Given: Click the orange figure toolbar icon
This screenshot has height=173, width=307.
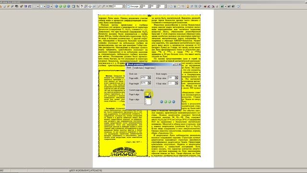Looking at the screenshot, I should tap(188, 6).
